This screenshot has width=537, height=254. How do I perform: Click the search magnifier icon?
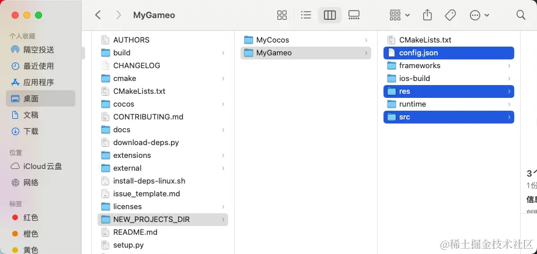(521, 15)
